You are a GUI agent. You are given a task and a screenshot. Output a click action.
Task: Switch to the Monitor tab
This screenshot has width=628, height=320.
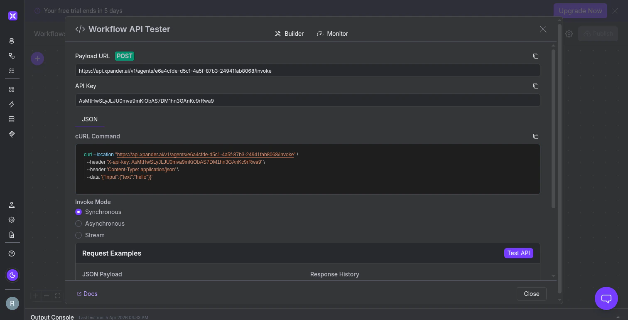332,34
